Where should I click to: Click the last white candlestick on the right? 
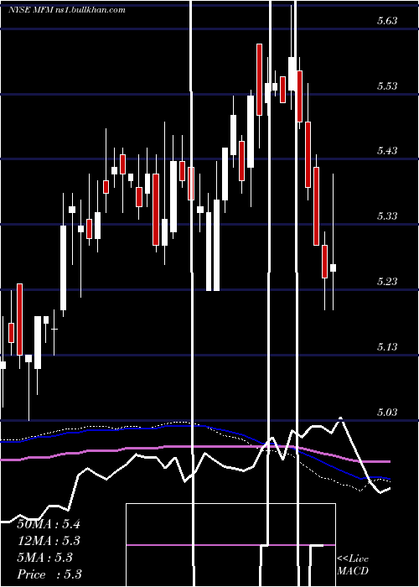click(x=333, y=268)
